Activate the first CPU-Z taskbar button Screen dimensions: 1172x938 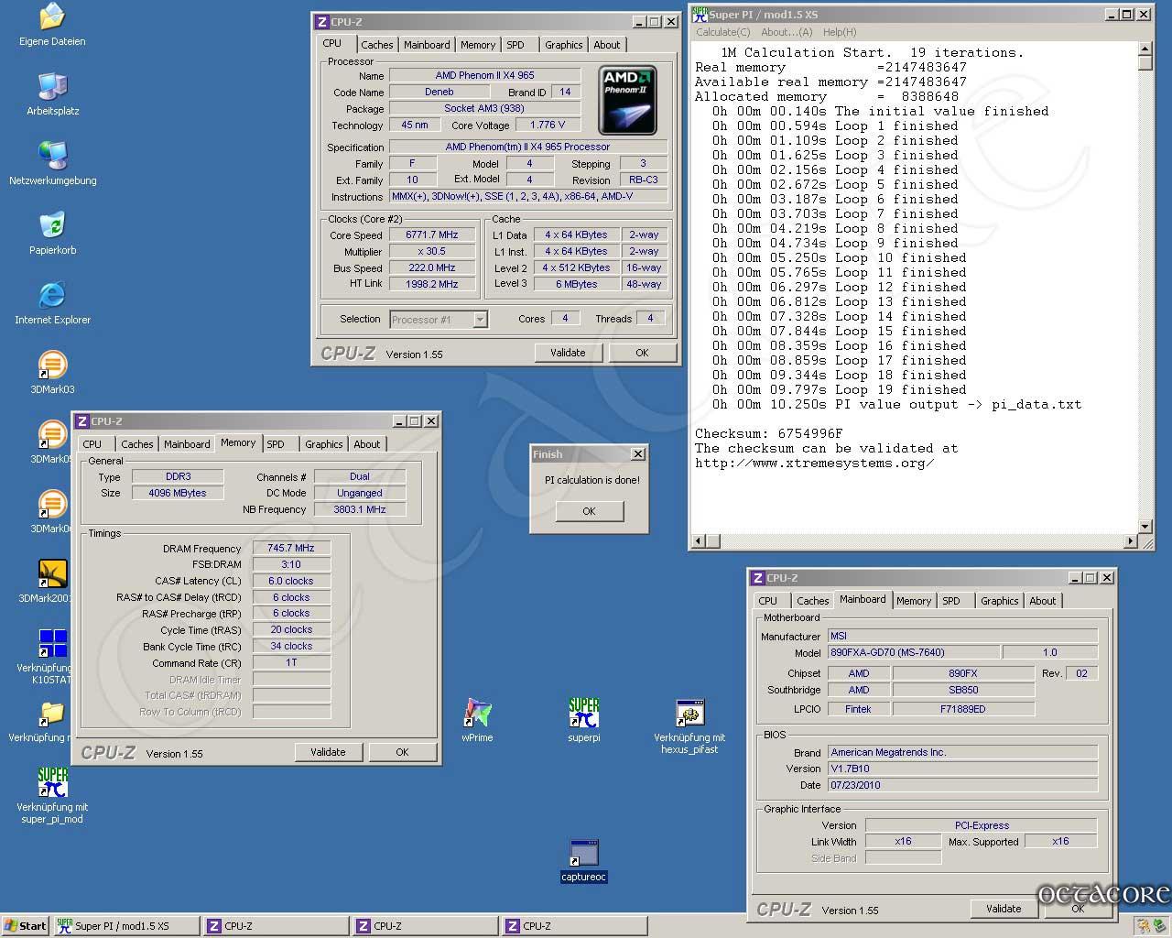click(277, 926)
